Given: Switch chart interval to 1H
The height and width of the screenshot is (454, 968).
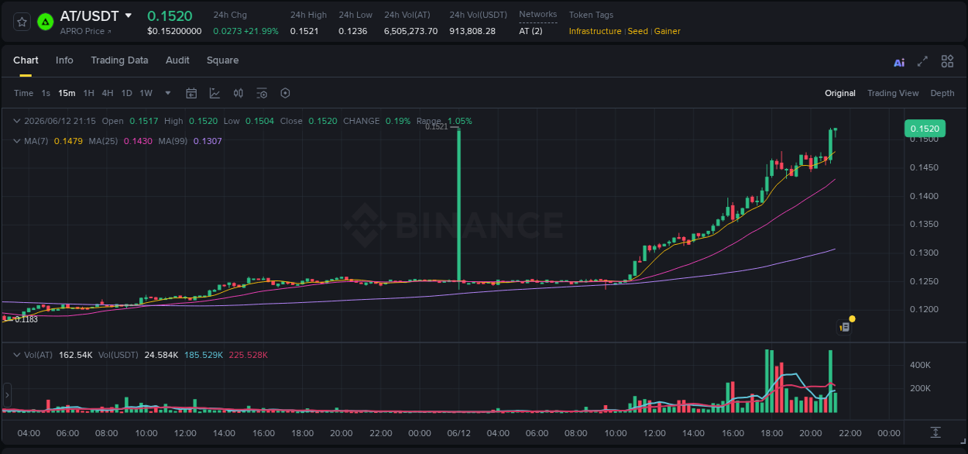Looking at the screenshot, I should (x=89, y=93).
